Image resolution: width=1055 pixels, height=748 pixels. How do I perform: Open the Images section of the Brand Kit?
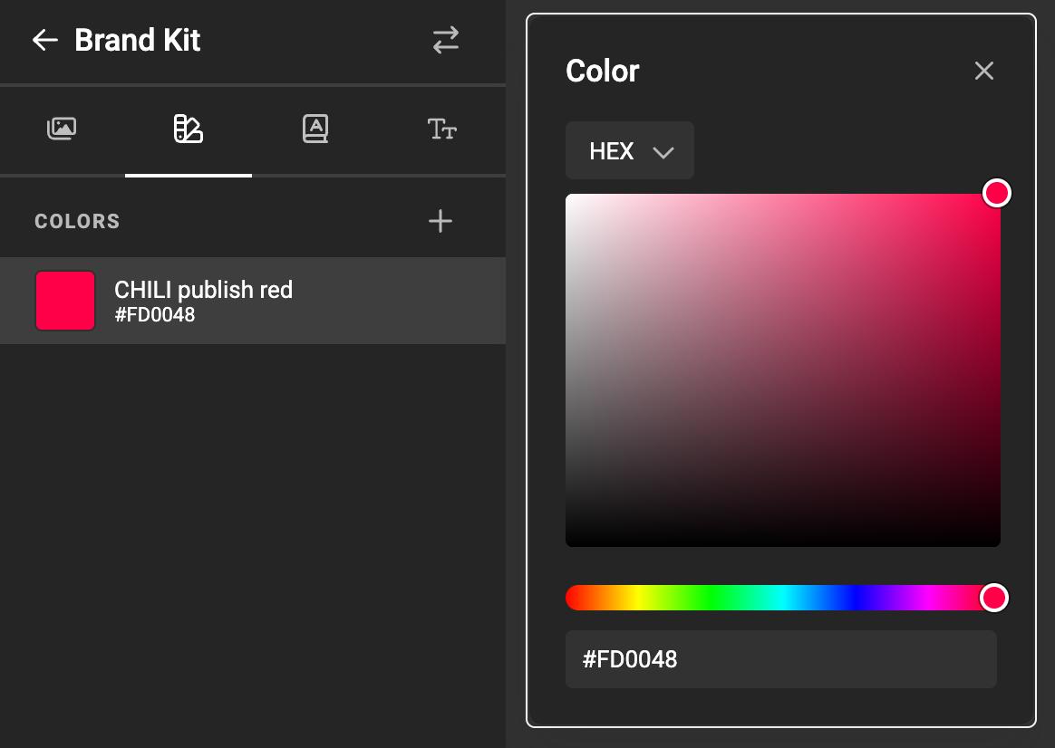(61, 129)
